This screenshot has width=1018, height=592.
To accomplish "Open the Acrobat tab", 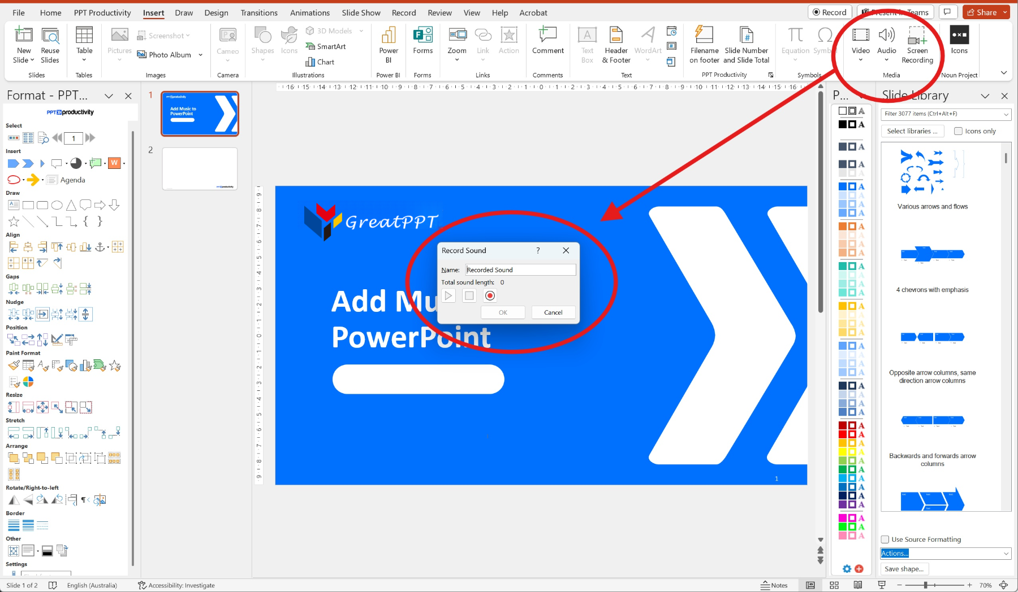I will (x=533, y=12).
